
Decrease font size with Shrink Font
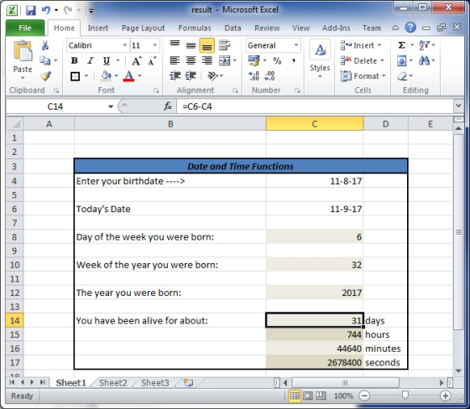point(152,61)
